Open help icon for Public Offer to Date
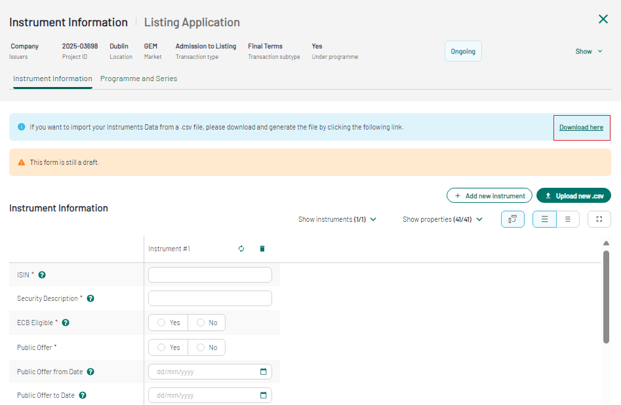Image resolution: width=621 pixels, height=405 pixels. click(x=83, y=395)
